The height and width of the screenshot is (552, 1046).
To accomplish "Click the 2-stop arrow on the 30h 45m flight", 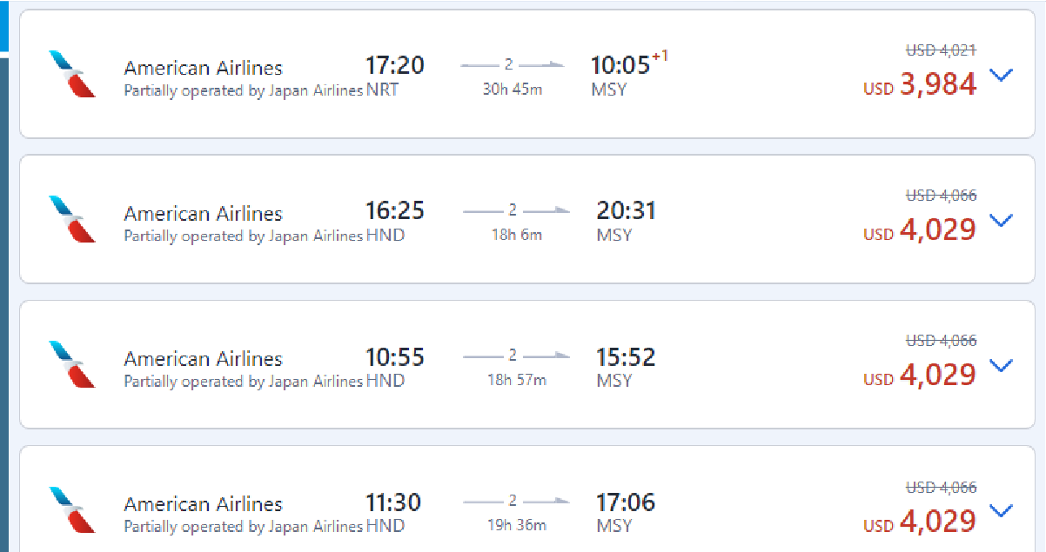I will click(512, 64).
